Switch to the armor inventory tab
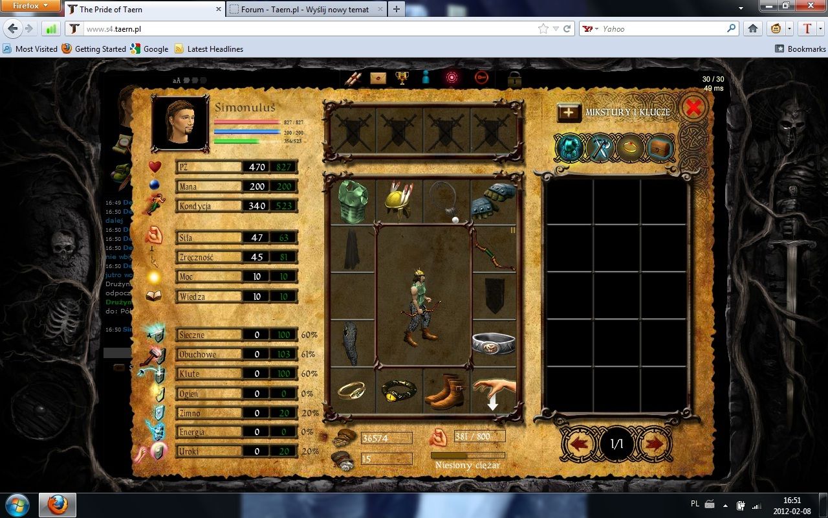The image size is (828, 518). pyautogui.click(x=570, y=148)
